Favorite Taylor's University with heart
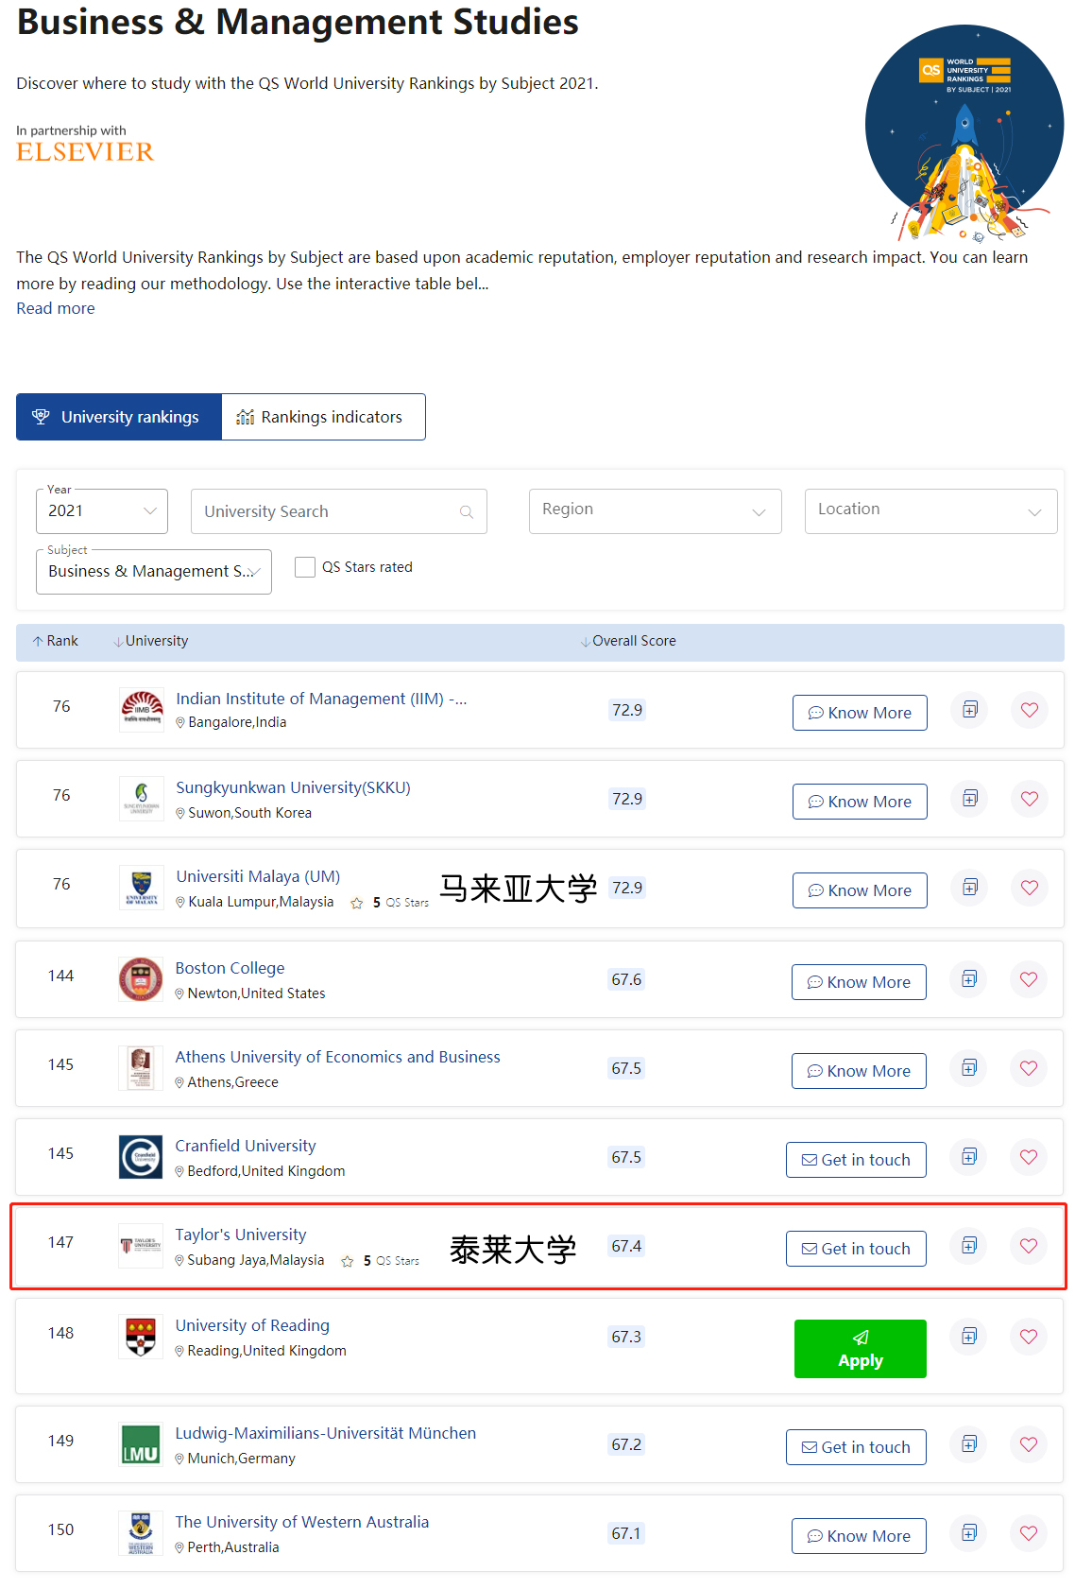 click(x=1029, y=1246)
